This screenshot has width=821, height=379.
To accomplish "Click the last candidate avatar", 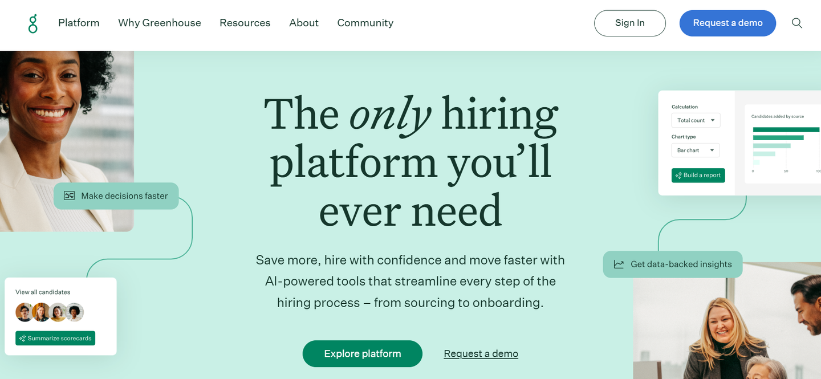I will (x=75, y=312).
